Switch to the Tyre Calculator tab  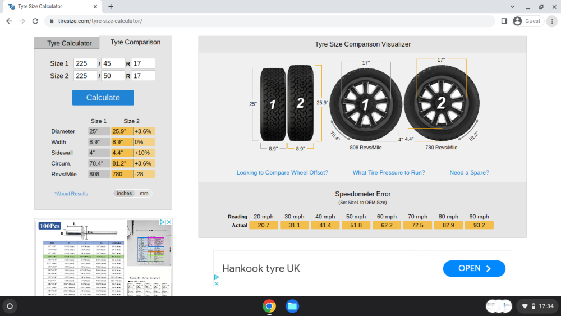pos(67,43)
